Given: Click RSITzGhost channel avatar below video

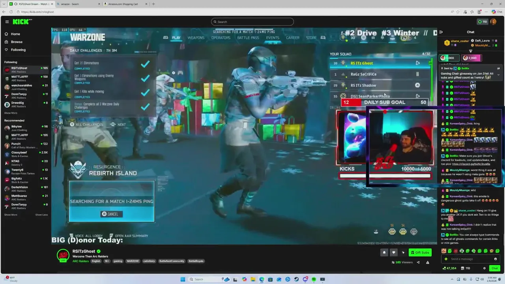Looking at the screenshot, I should (x=63, y=256).
